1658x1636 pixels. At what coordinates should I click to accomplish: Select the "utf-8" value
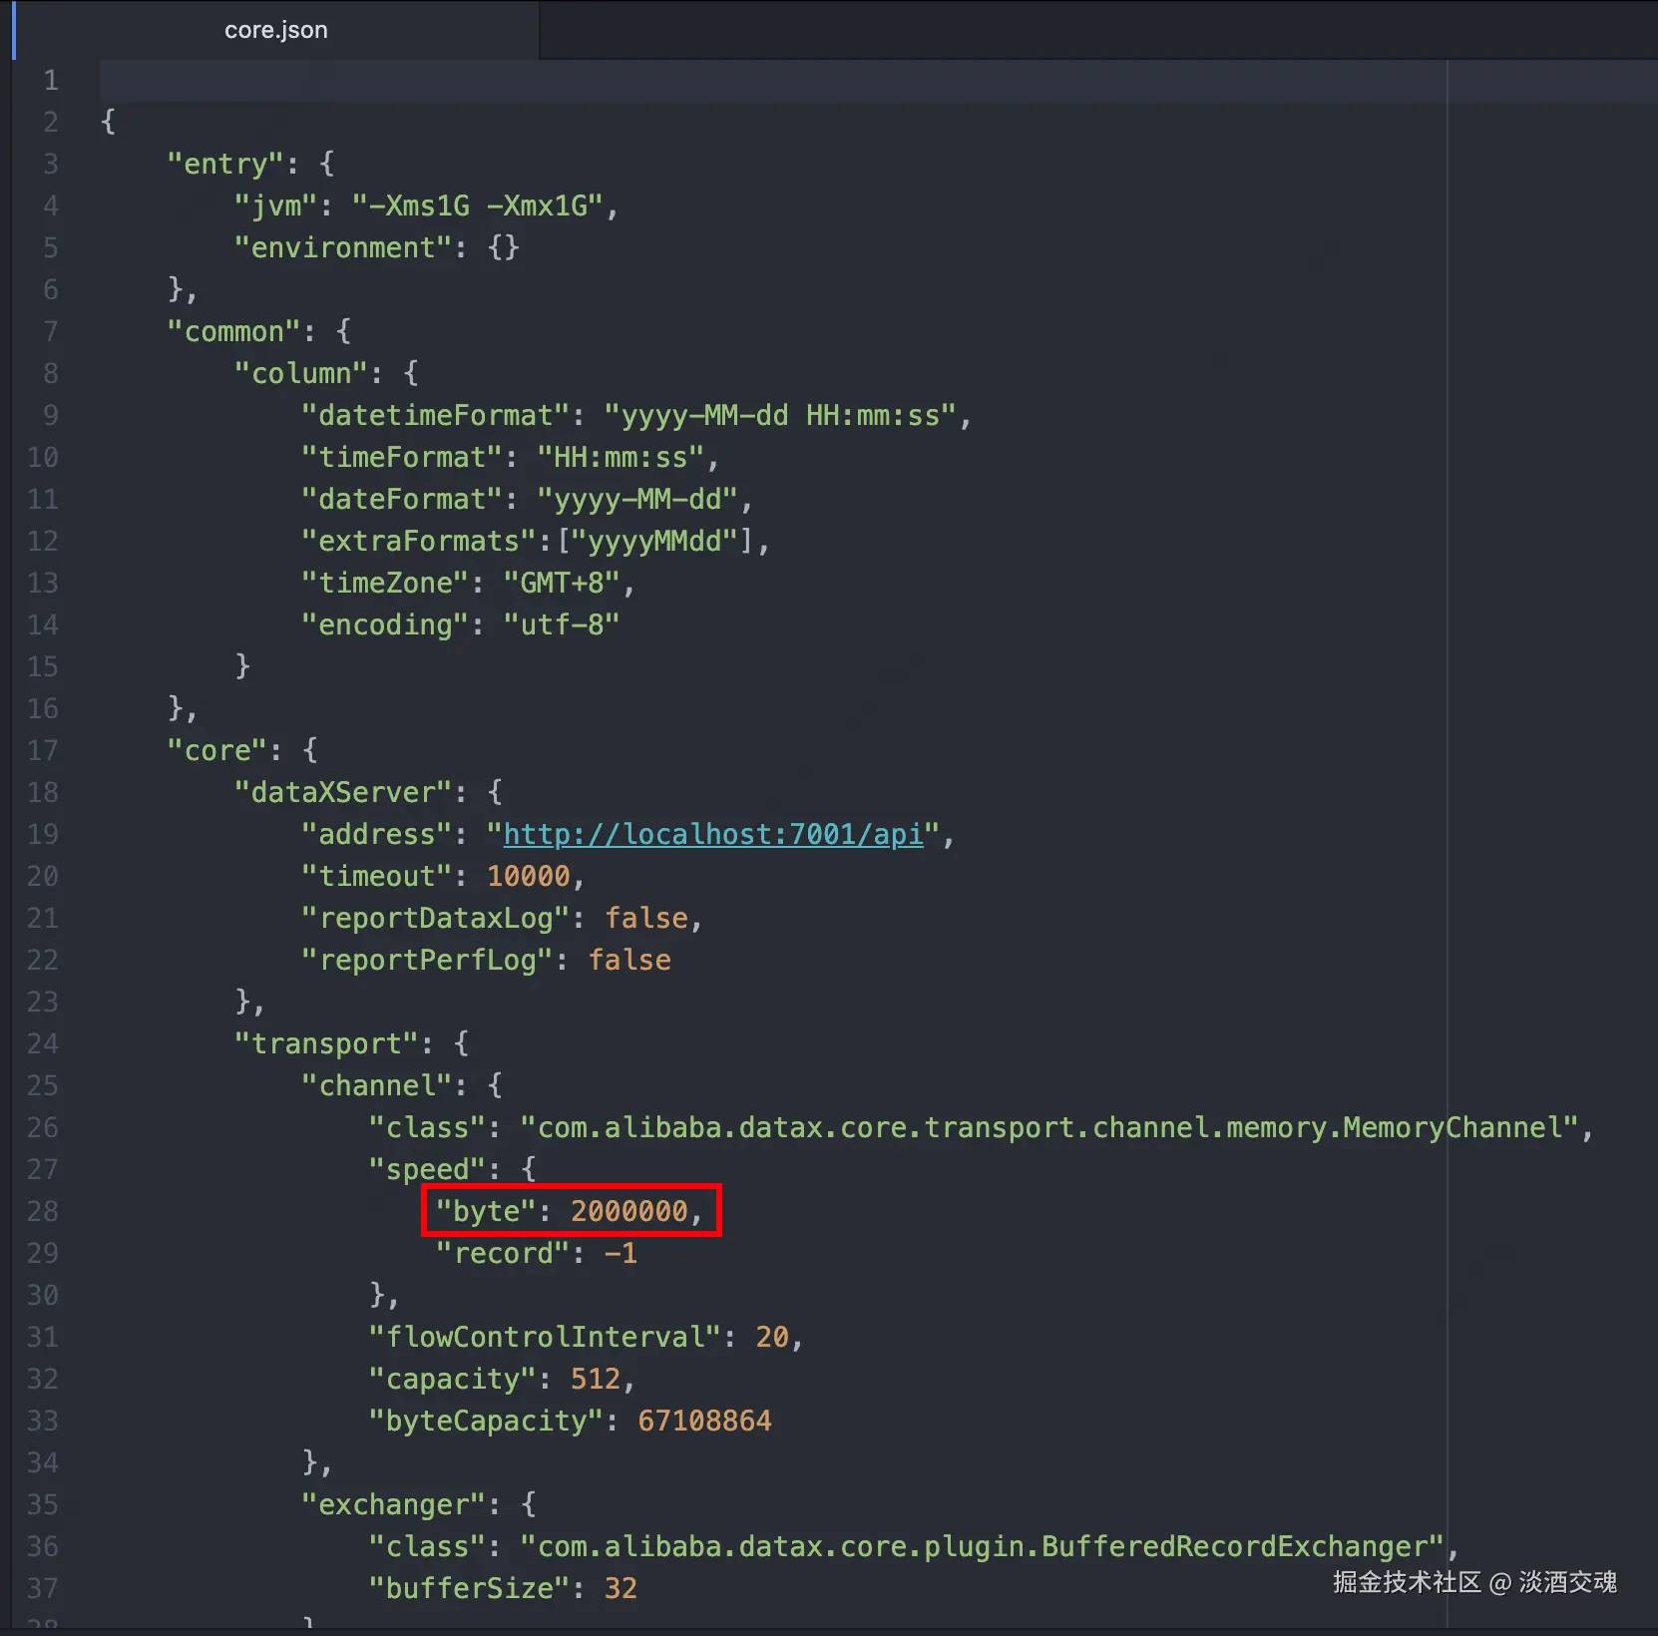[562, 624]
